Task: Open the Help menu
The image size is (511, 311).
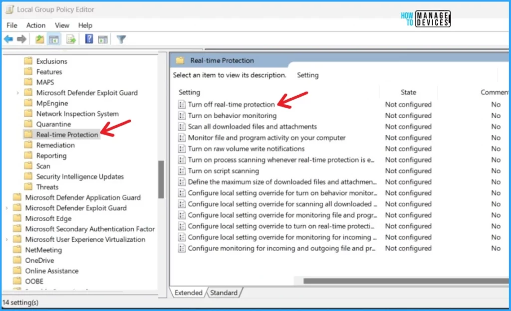Action: (85, 25)
